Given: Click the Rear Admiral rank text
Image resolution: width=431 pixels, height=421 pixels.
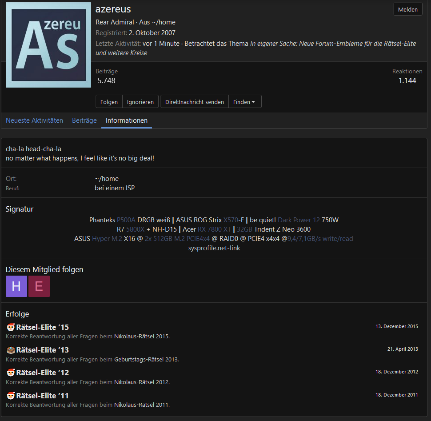Looking at the screenshot, I should click(x=115, y=22).
